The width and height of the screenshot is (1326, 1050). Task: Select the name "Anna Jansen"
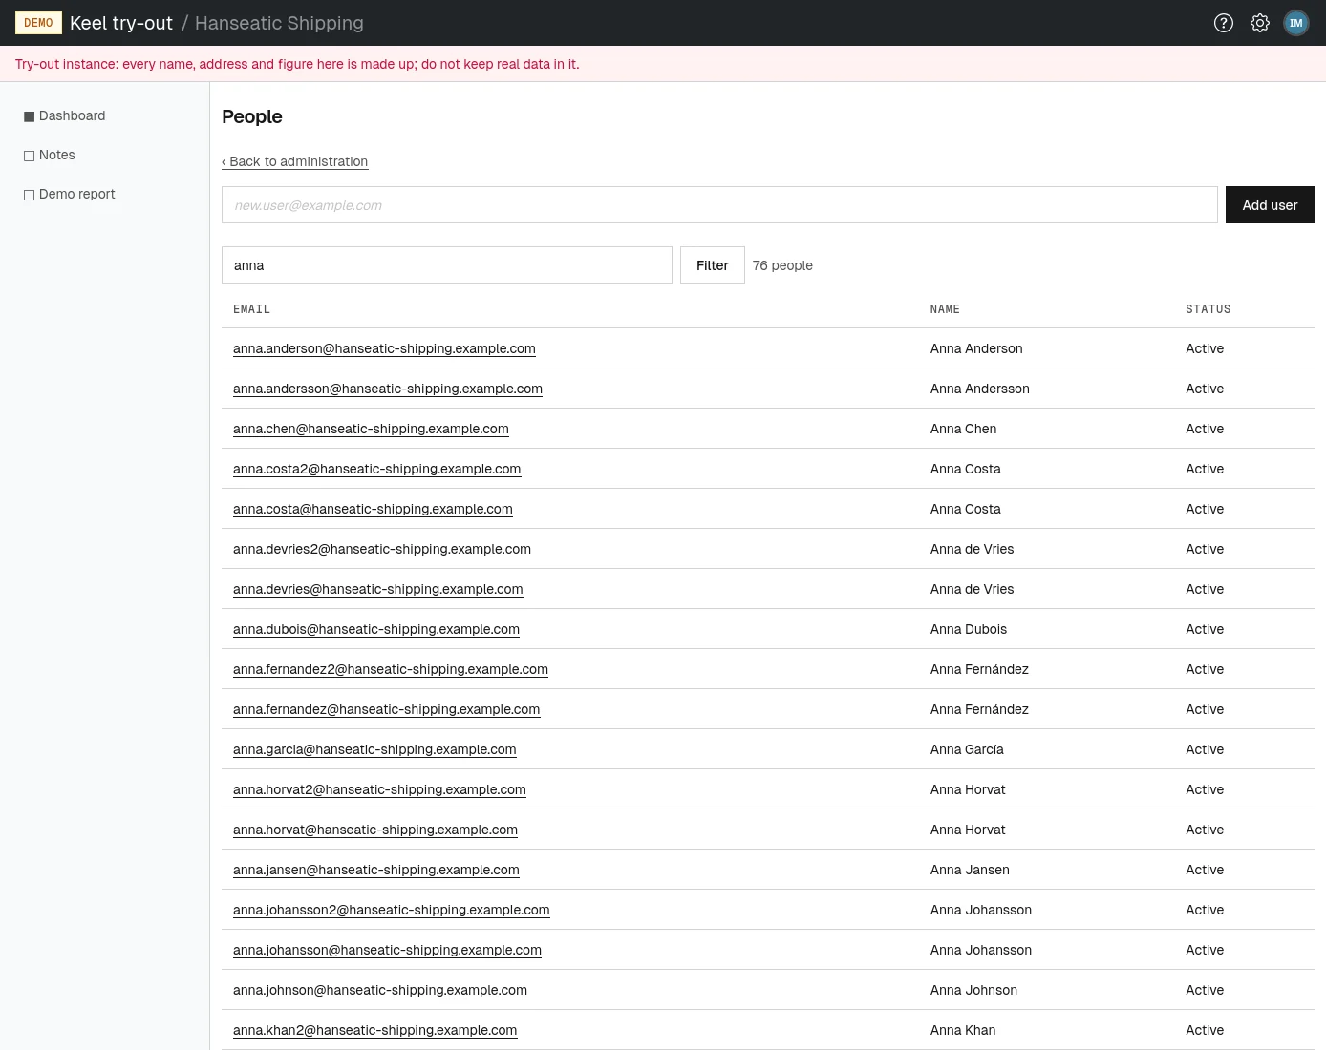tap(970, 870)
